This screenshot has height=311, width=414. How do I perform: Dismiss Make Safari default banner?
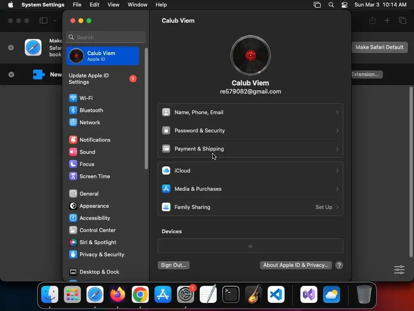point(11,48)
